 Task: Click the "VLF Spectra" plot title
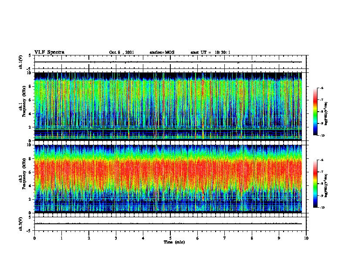point(49,52)
